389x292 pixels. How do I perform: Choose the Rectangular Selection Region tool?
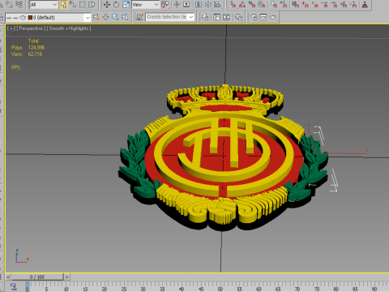point(83,5)
